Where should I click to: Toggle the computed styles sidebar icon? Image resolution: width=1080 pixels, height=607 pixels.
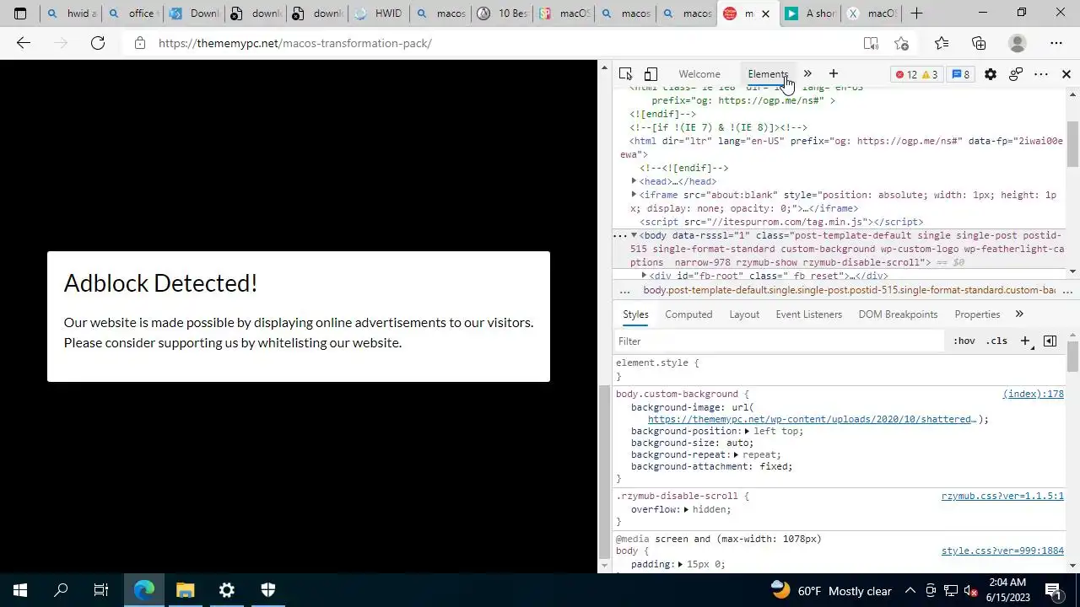point(1050,341)
